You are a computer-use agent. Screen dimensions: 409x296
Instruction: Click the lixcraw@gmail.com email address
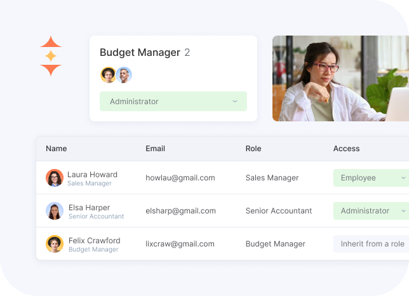coord(180,244)
